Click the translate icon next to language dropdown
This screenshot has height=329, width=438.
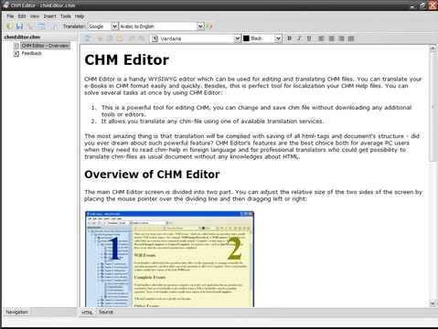209,27
